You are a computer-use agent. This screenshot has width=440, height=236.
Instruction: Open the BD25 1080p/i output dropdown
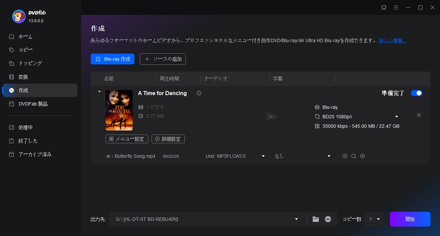[x=397, y=117]
